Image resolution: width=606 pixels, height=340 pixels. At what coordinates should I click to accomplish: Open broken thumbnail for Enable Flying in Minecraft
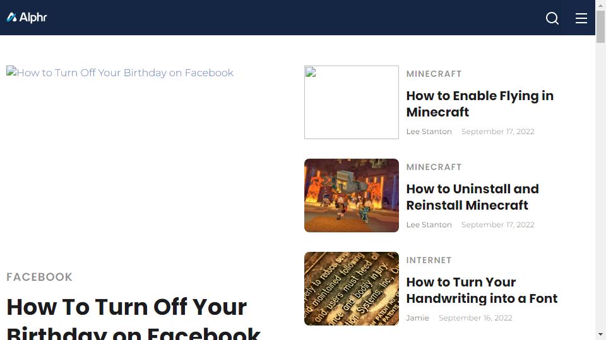[352, 102]
